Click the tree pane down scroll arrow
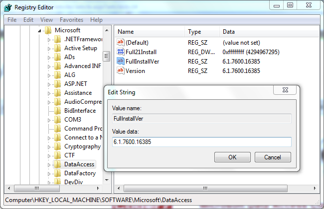The image size is (324, 209). coord(107,180)
